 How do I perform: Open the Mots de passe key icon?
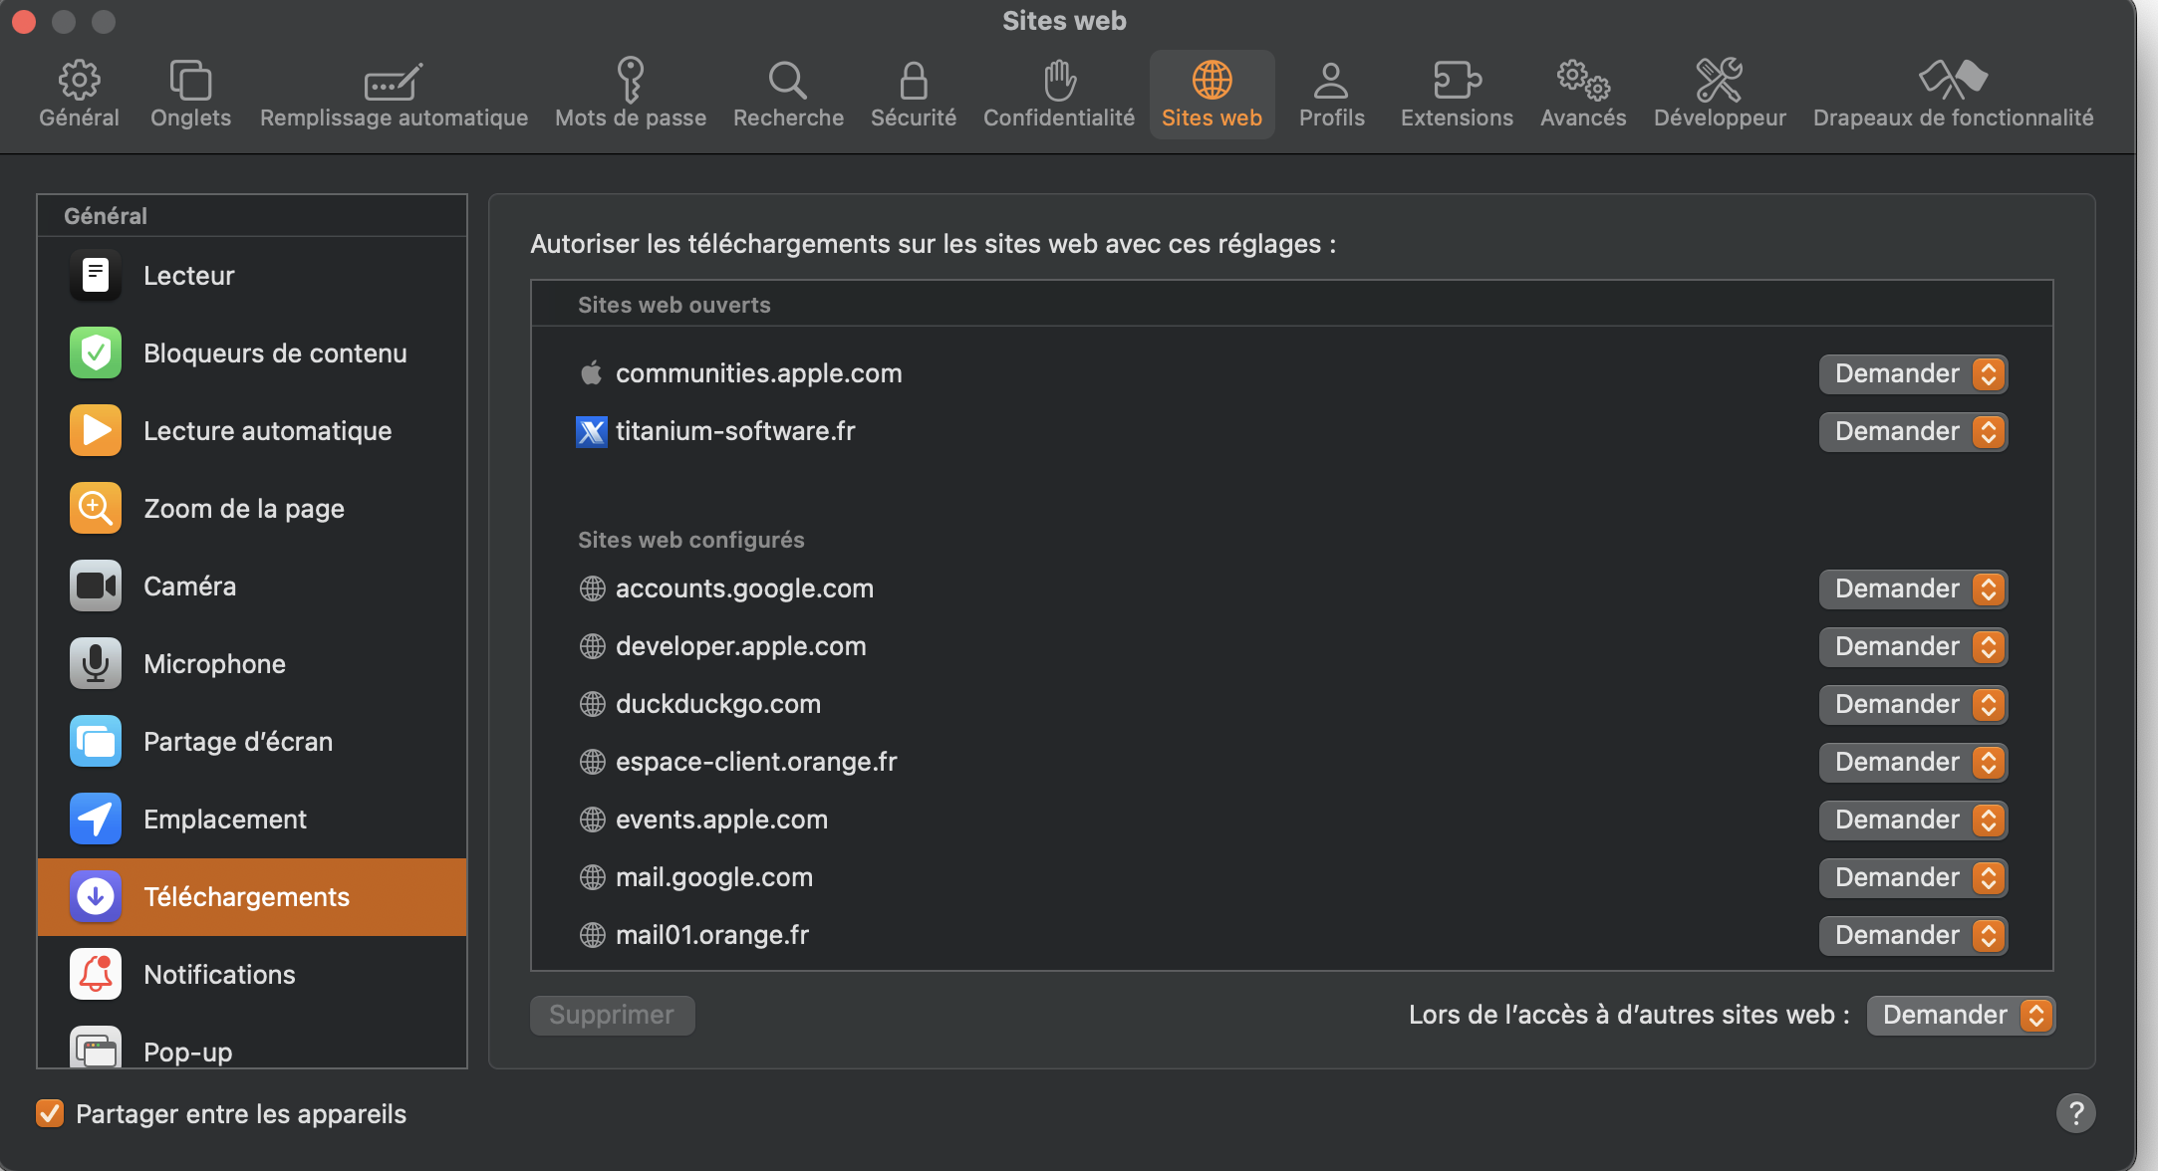(630, 81)
